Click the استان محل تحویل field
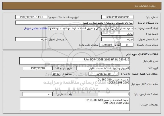Screen dimensions: 164x116 (x=117, y=39)
